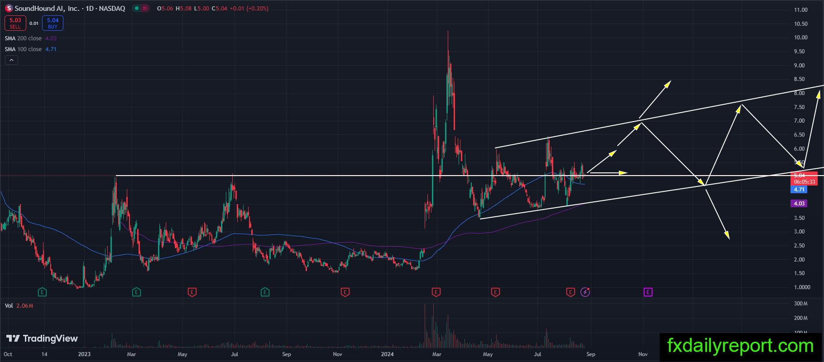The image size is (824, 362).
Task: Open the August 2024 red earnings marker
Action: [x=570, y=292]
